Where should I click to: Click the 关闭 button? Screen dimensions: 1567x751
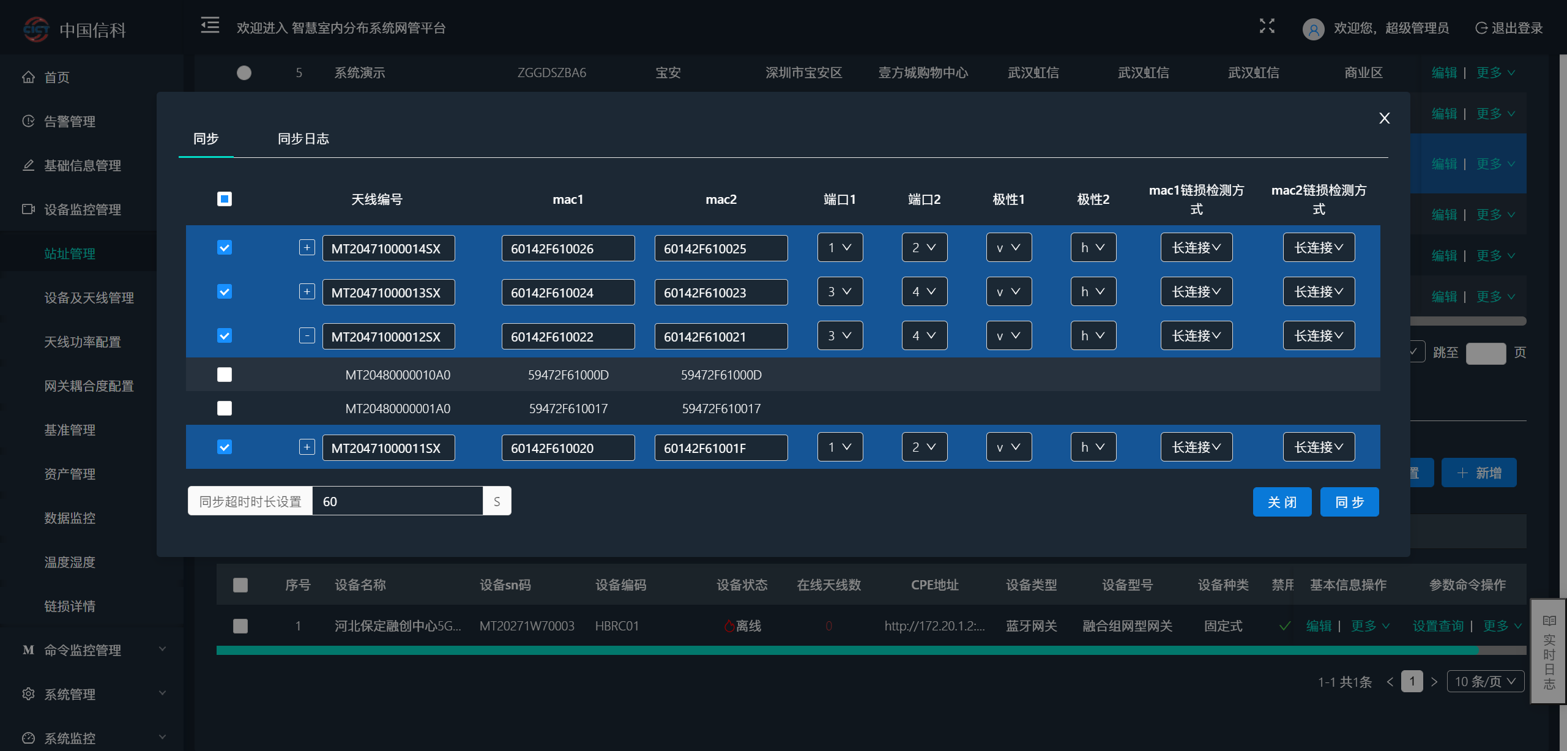pos(1281,502)
